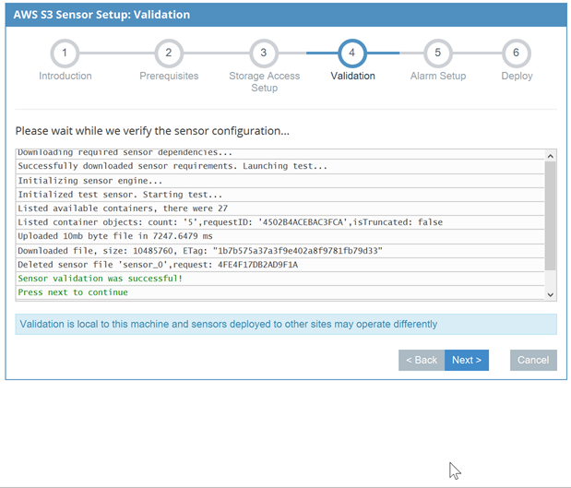Select 'Press next to continue' log line

[280, 292]
